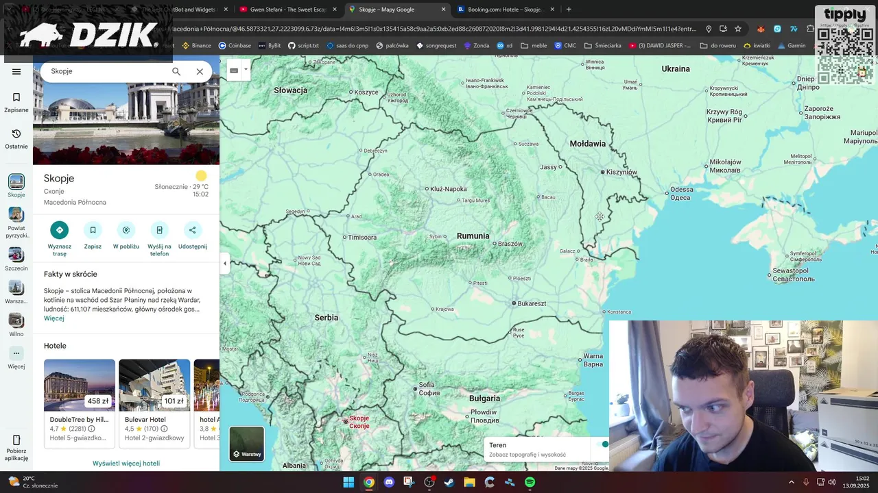Open Bulevar Hotel card
The image size is (878, 493).
coord(154,403)
